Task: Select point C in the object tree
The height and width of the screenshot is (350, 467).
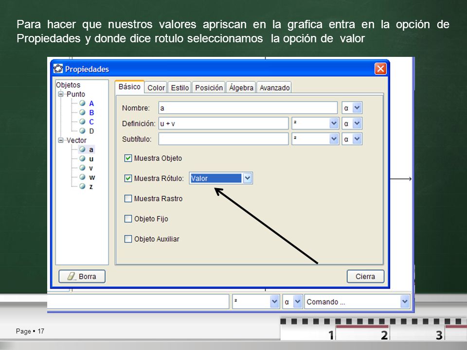Action: click(x=91, y=122)
